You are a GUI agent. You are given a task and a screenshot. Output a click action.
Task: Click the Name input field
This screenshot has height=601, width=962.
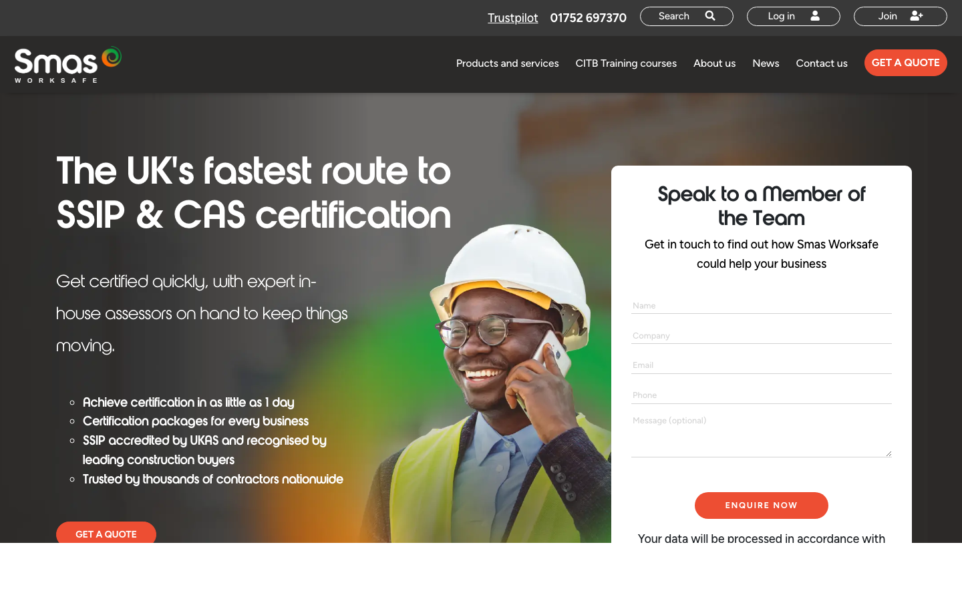[761, 305]
